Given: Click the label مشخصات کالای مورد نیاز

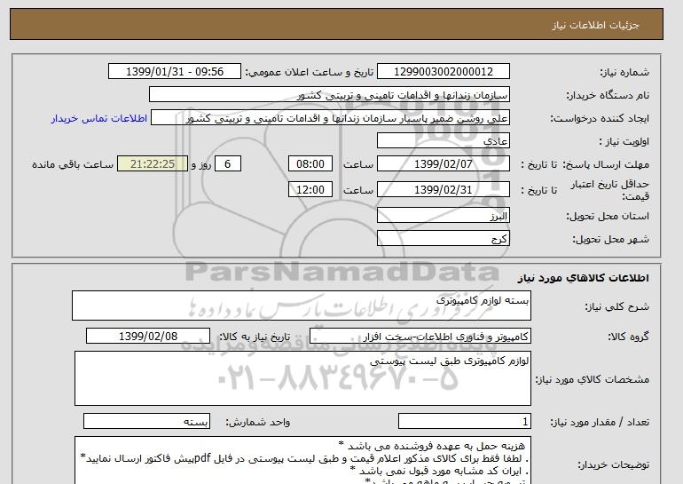Looking at the screenshot, I should coord(593,379).
